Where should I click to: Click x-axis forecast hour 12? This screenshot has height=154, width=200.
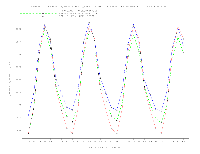[51, 141]
